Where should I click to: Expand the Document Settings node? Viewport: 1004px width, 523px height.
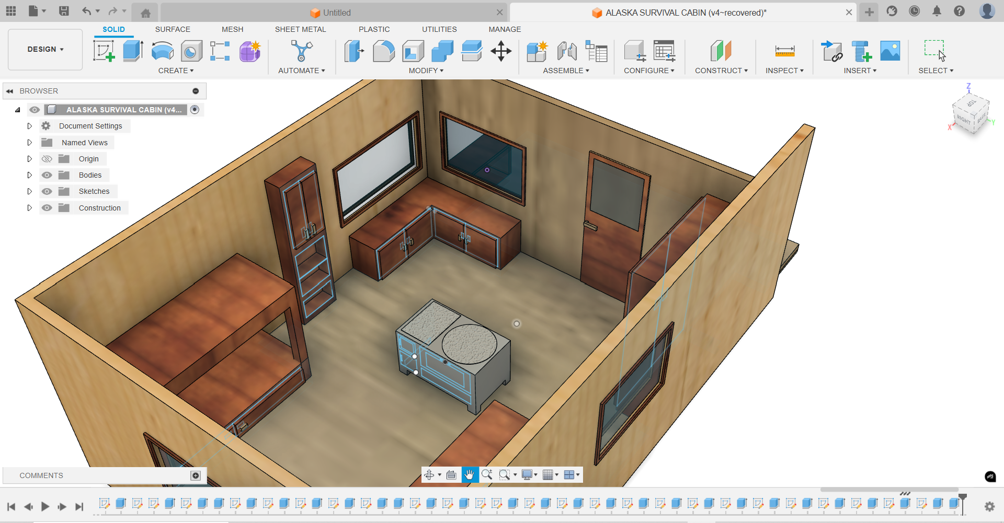(x=29, y=126)
